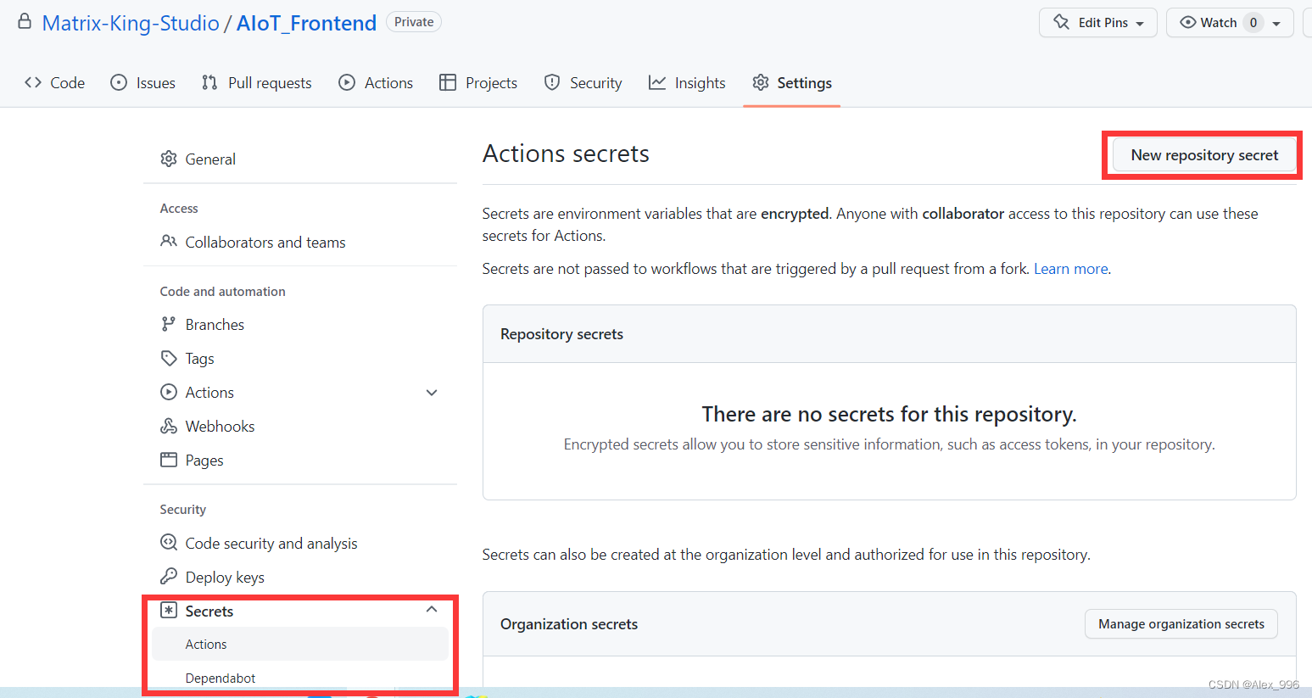1312x698 pixels.
Task: Click the Pages browser icon
Action: 169,460
